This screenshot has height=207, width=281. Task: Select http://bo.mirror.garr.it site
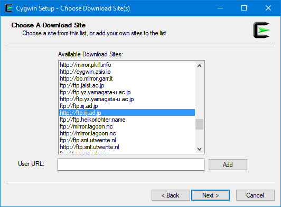pyautogui.click(x=127, y=78)
